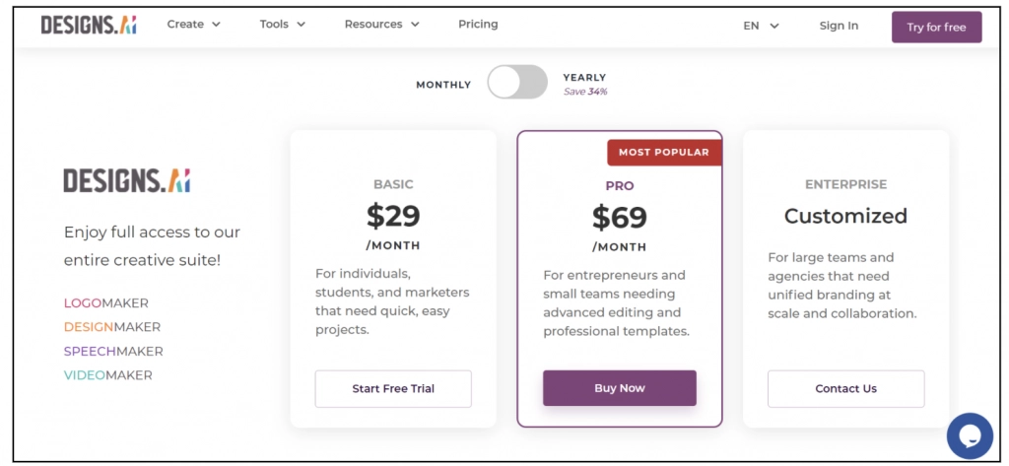
Task: Open the chat support bubble icon
Action: point(969,436)
